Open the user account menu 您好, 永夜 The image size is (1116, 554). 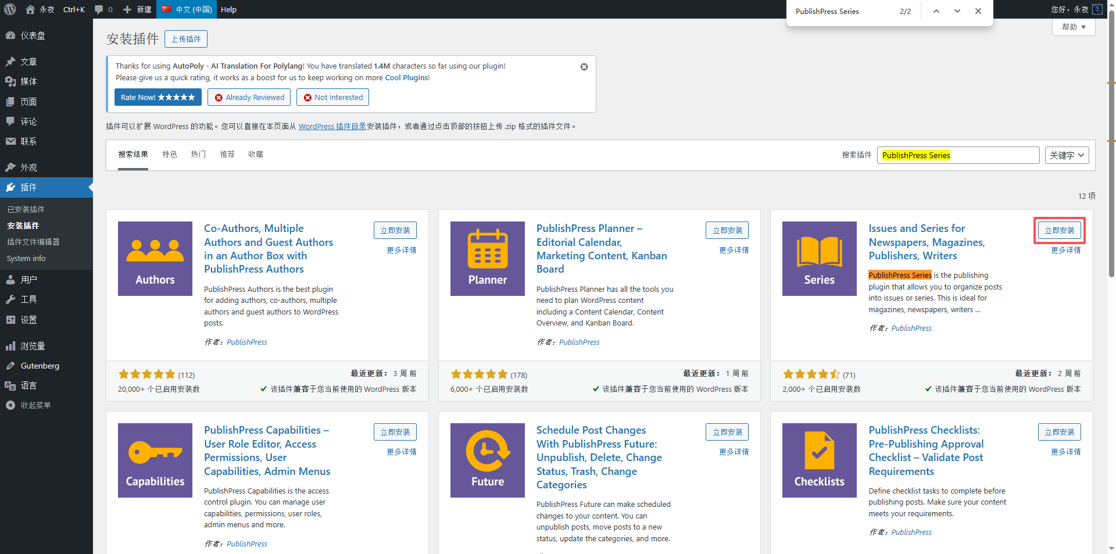point(1076,9)
